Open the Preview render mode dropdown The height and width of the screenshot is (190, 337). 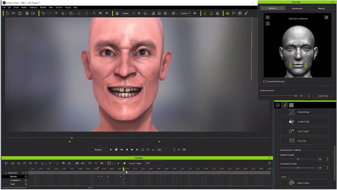185,13
